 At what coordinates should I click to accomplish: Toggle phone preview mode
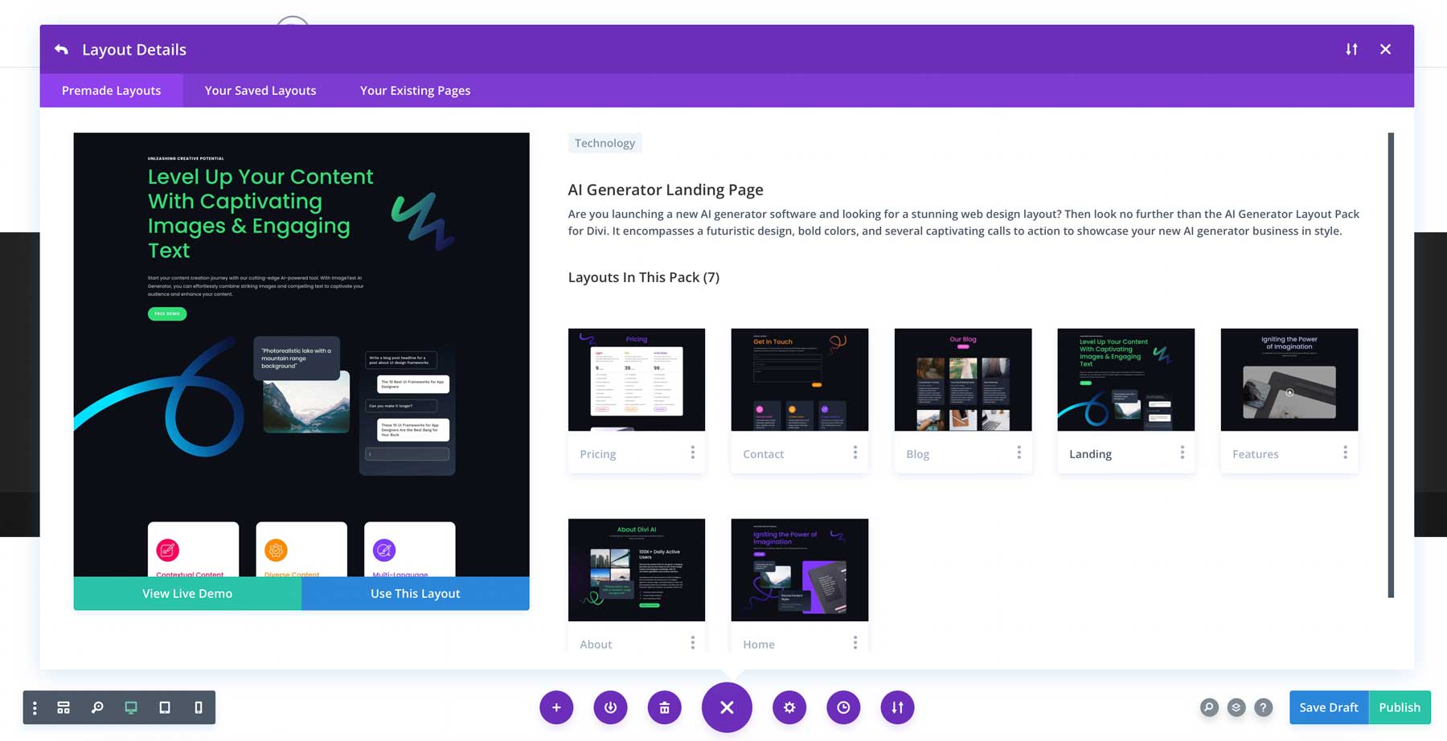click(x=198, y=707)
